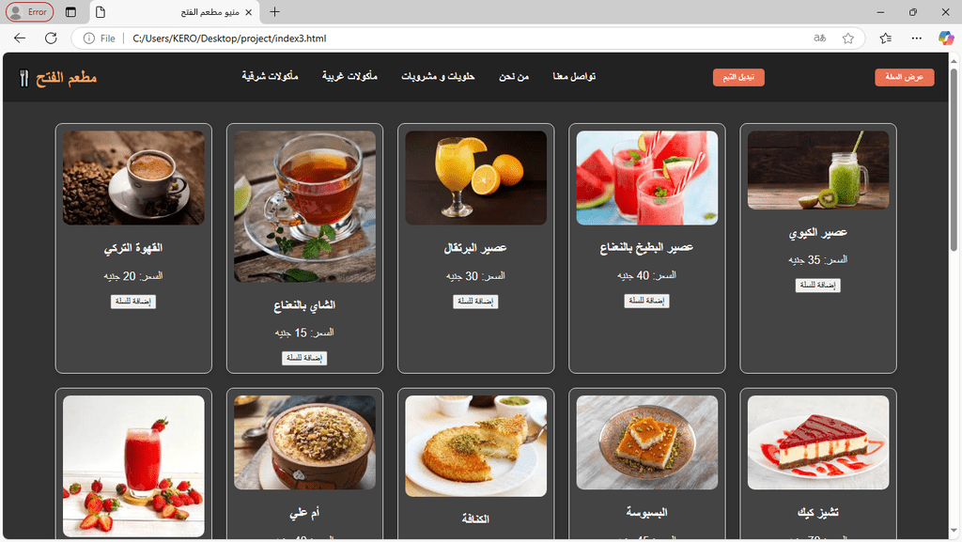Add page to favorites using the star icon
Viewport: 962px width, 542px height.
848,38
